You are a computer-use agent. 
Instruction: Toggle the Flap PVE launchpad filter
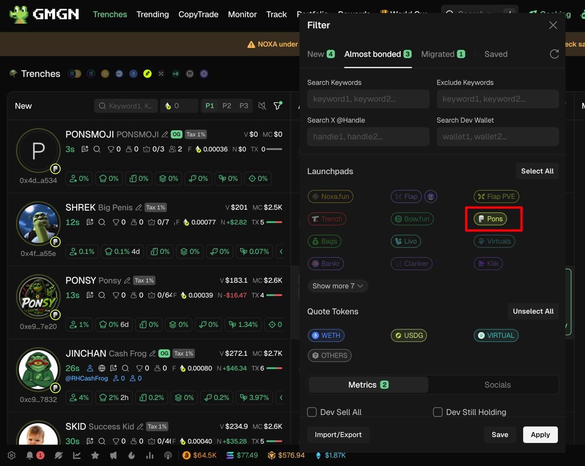tap(496, 197)
